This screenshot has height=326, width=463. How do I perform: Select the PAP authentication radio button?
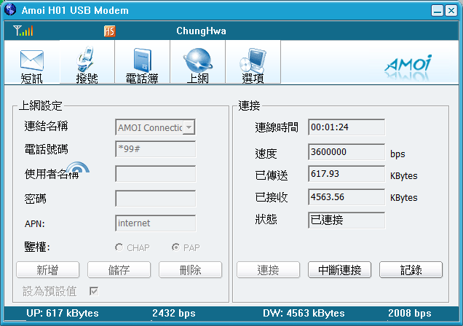click(x=175, y=247)
